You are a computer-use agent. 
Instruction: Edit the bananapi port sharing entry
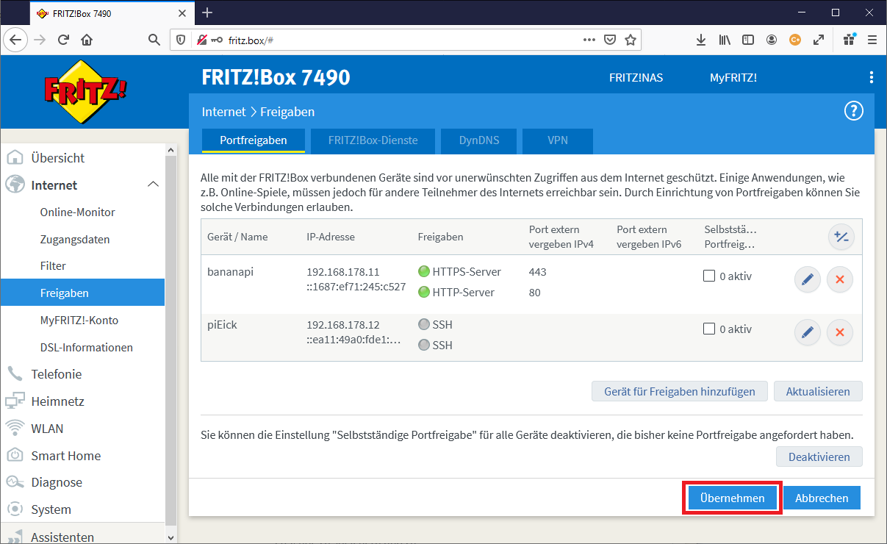point(808,279)
